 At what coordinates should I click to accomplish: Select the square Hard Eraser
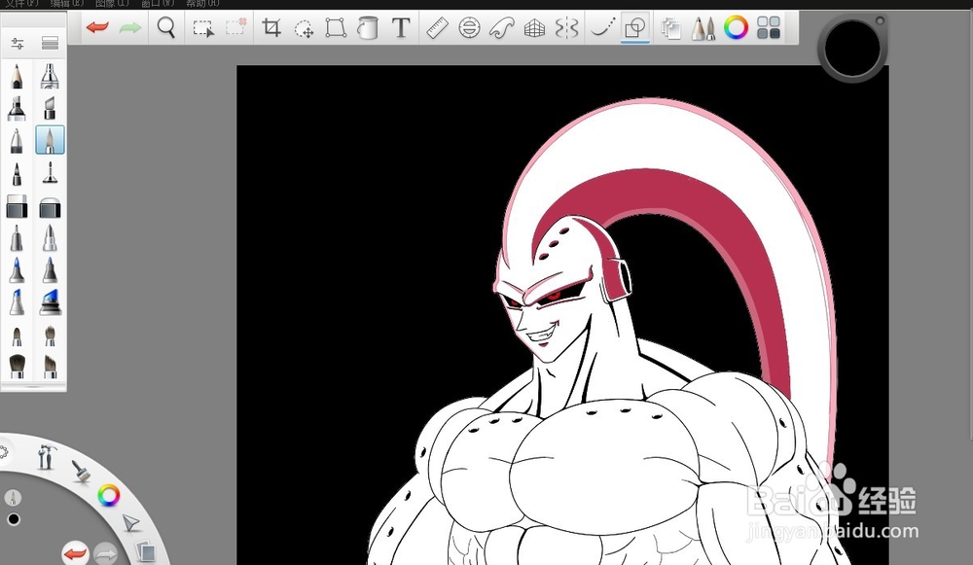17,206
